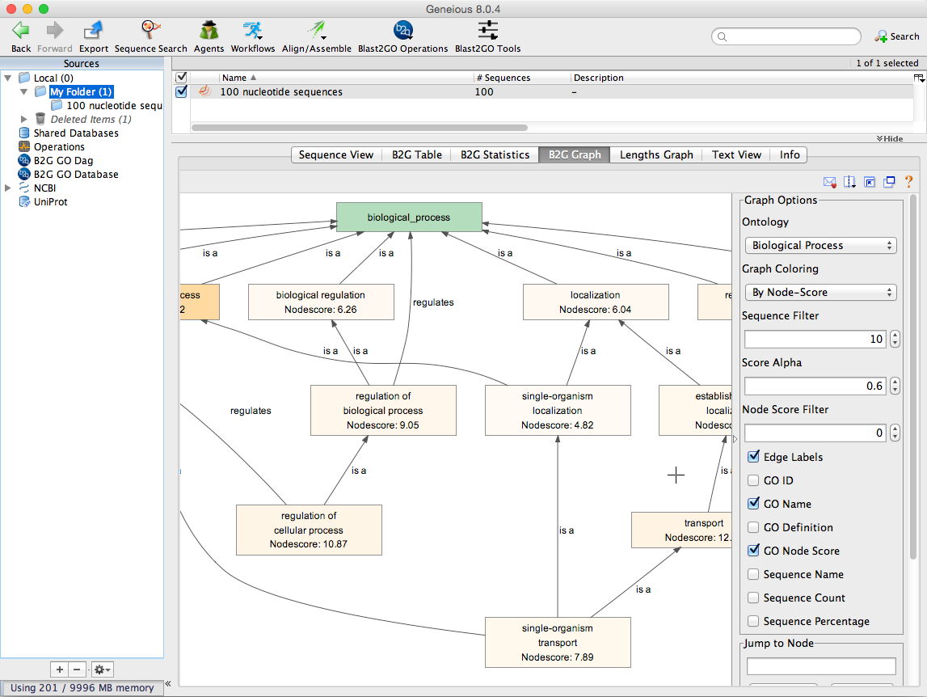
Task: Sort documents by the Name column header
Action: [x=346, y=78]
